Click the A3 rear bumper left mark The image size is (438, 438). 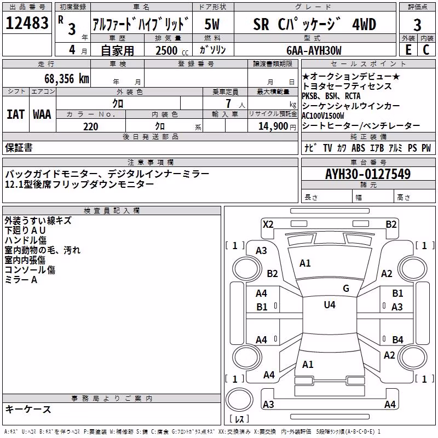[268, 404]
